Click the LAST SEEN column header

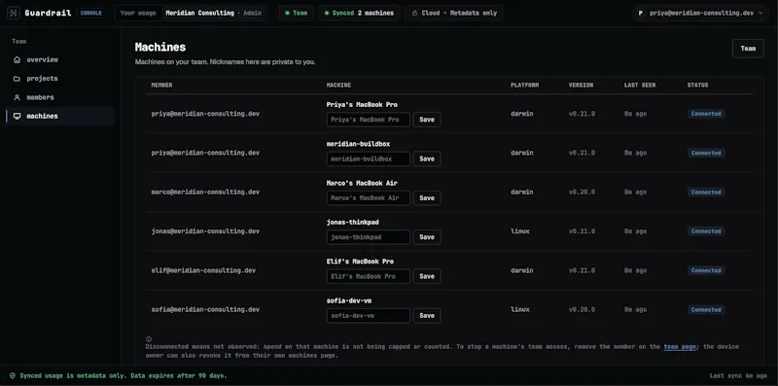point(640,86)
